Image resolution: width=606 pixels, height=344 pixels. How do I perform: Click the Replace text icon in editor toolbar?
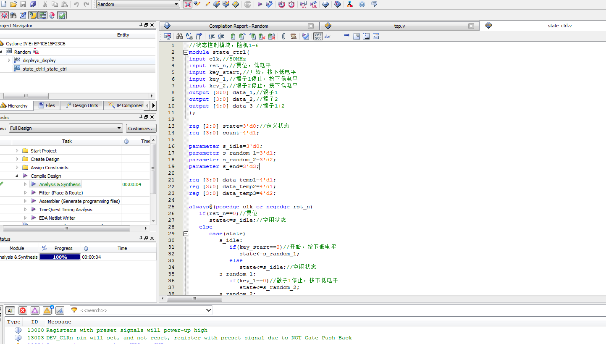tap(189, 36)
